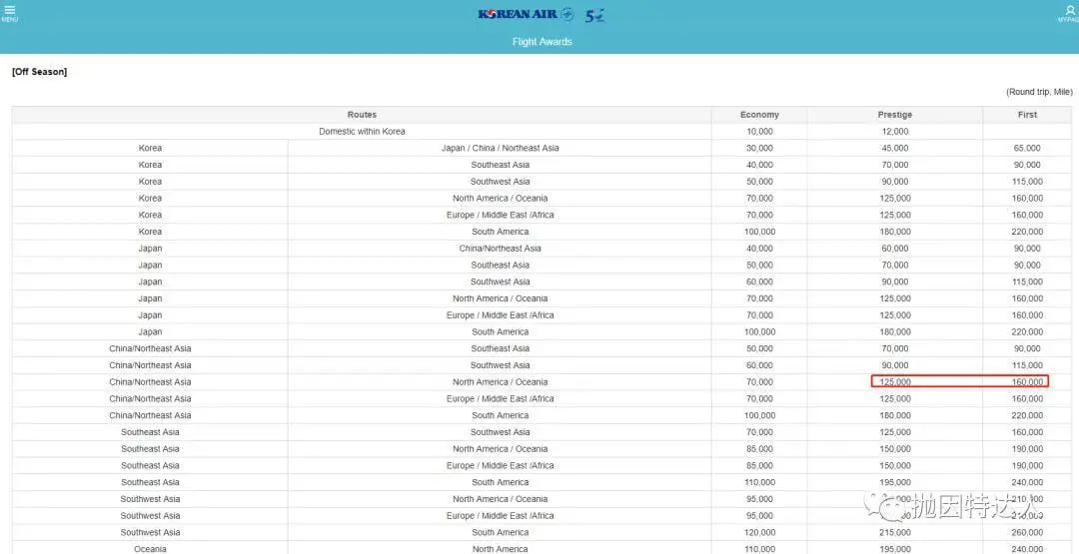Select the Flight Awards page title

[x=541, y=42]
